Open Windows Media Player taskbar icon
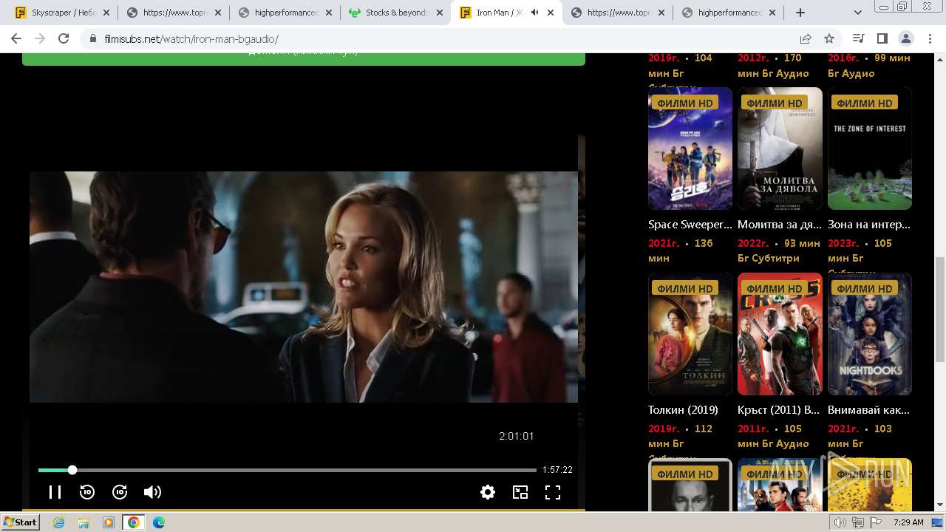 pos(109,522)
